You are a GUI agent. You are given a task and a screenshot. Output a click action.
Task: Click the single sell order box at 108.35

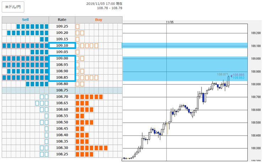47,141
